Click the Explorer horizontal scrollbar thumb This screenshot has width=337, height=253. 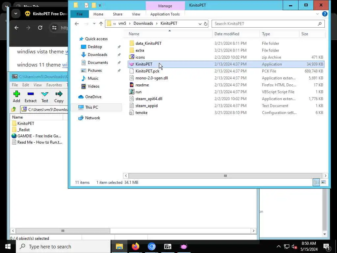click(225, 176)
